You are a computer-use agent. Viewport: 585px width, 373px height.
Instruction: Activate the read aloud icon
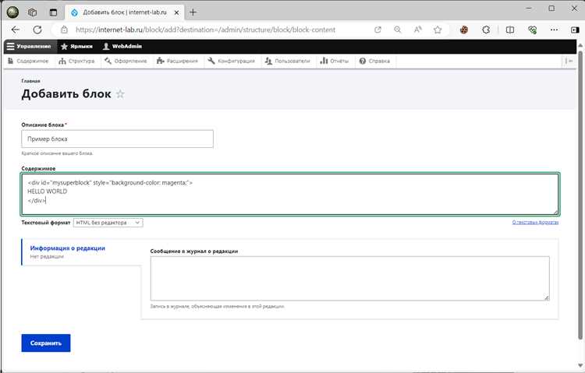418,30
